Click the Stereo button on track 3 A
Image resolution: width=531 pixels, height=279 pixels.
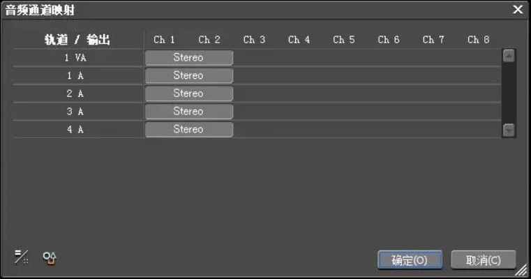(188, 112)
